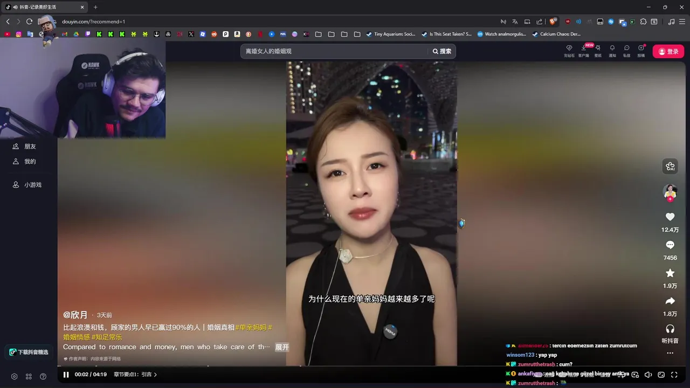Image resolution: width=690 pixels, height=388 pixels.
Task: Open the 朋友 friends sidebar item
Action: click(25, 147)
